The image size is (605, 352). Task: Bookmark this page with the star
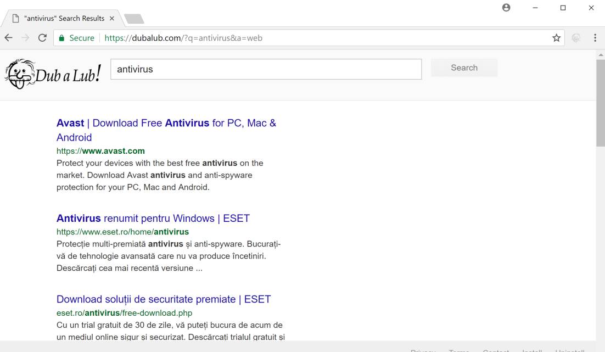click(557, 38)
